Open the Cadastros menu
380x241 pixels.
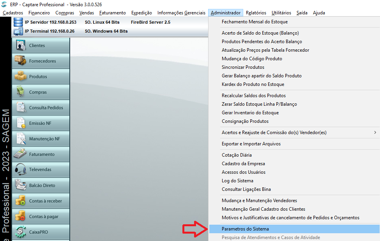click(x=13, y=13)
